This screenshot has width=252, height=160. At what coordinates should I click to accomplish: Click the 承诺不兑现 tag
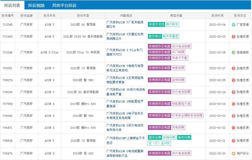coord(156,24)
